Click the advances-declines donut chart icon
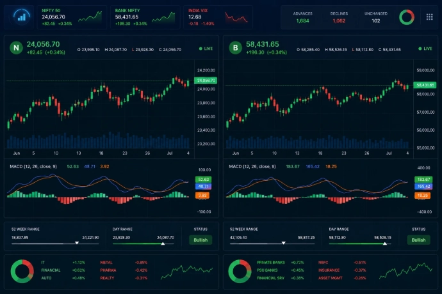 [x=407, y=17]
